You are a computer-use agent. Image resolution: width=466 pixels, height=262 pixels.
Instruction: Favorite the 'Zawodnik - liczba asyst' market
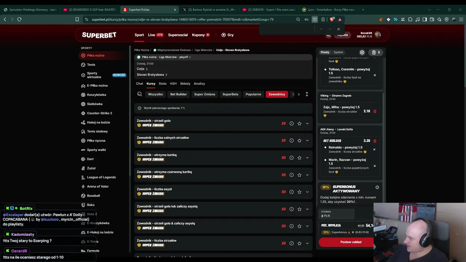pos(299,192)
